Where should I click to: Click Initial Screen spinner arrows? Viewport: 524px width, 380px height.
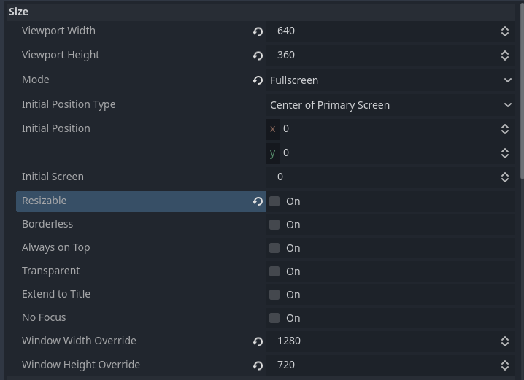pos(505,177)
